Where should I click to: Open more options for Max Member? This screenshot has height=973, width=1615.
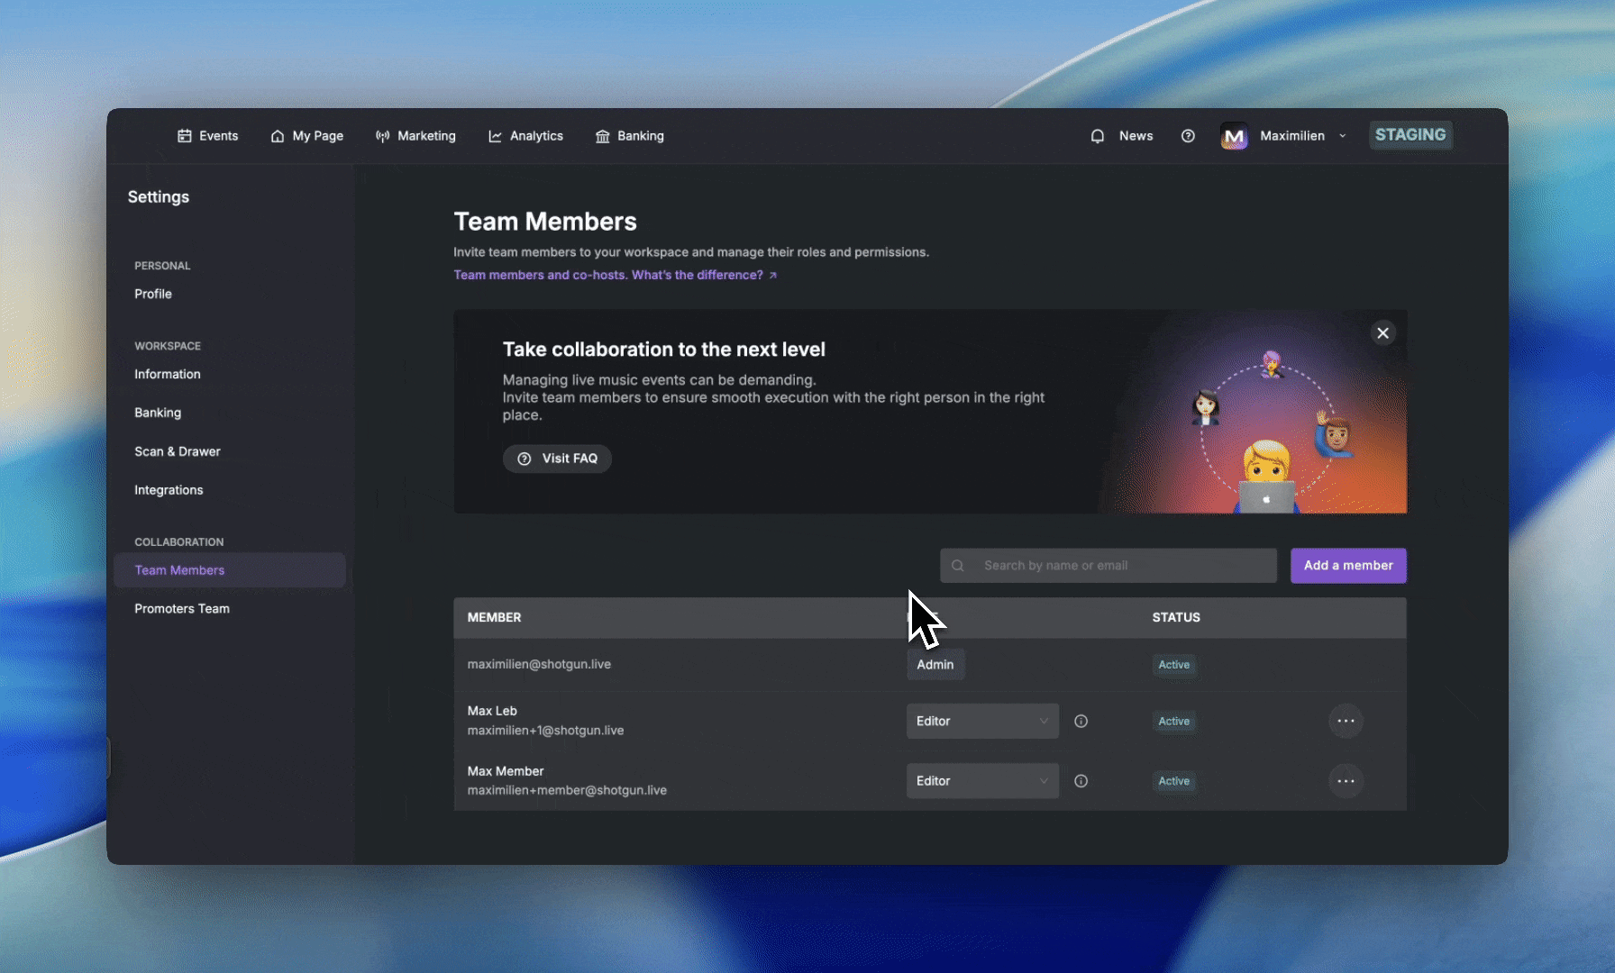click(1346, 781)
